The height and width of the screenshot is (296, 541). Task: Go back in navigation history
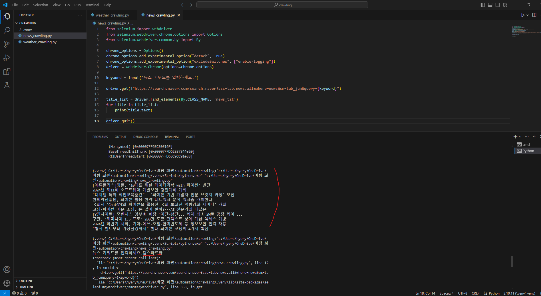[183, 5]
